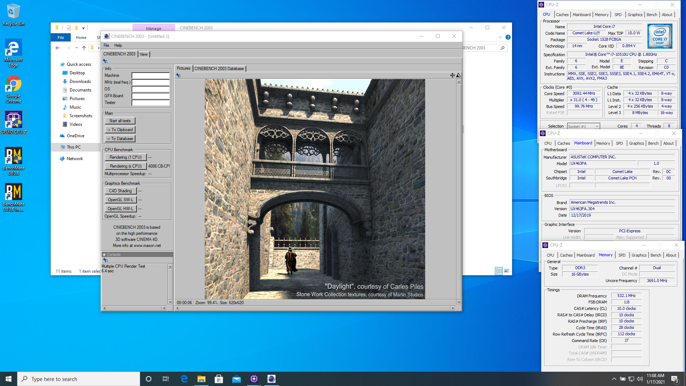Open Cortana circle on the taskbar

(x=149, y=379)
